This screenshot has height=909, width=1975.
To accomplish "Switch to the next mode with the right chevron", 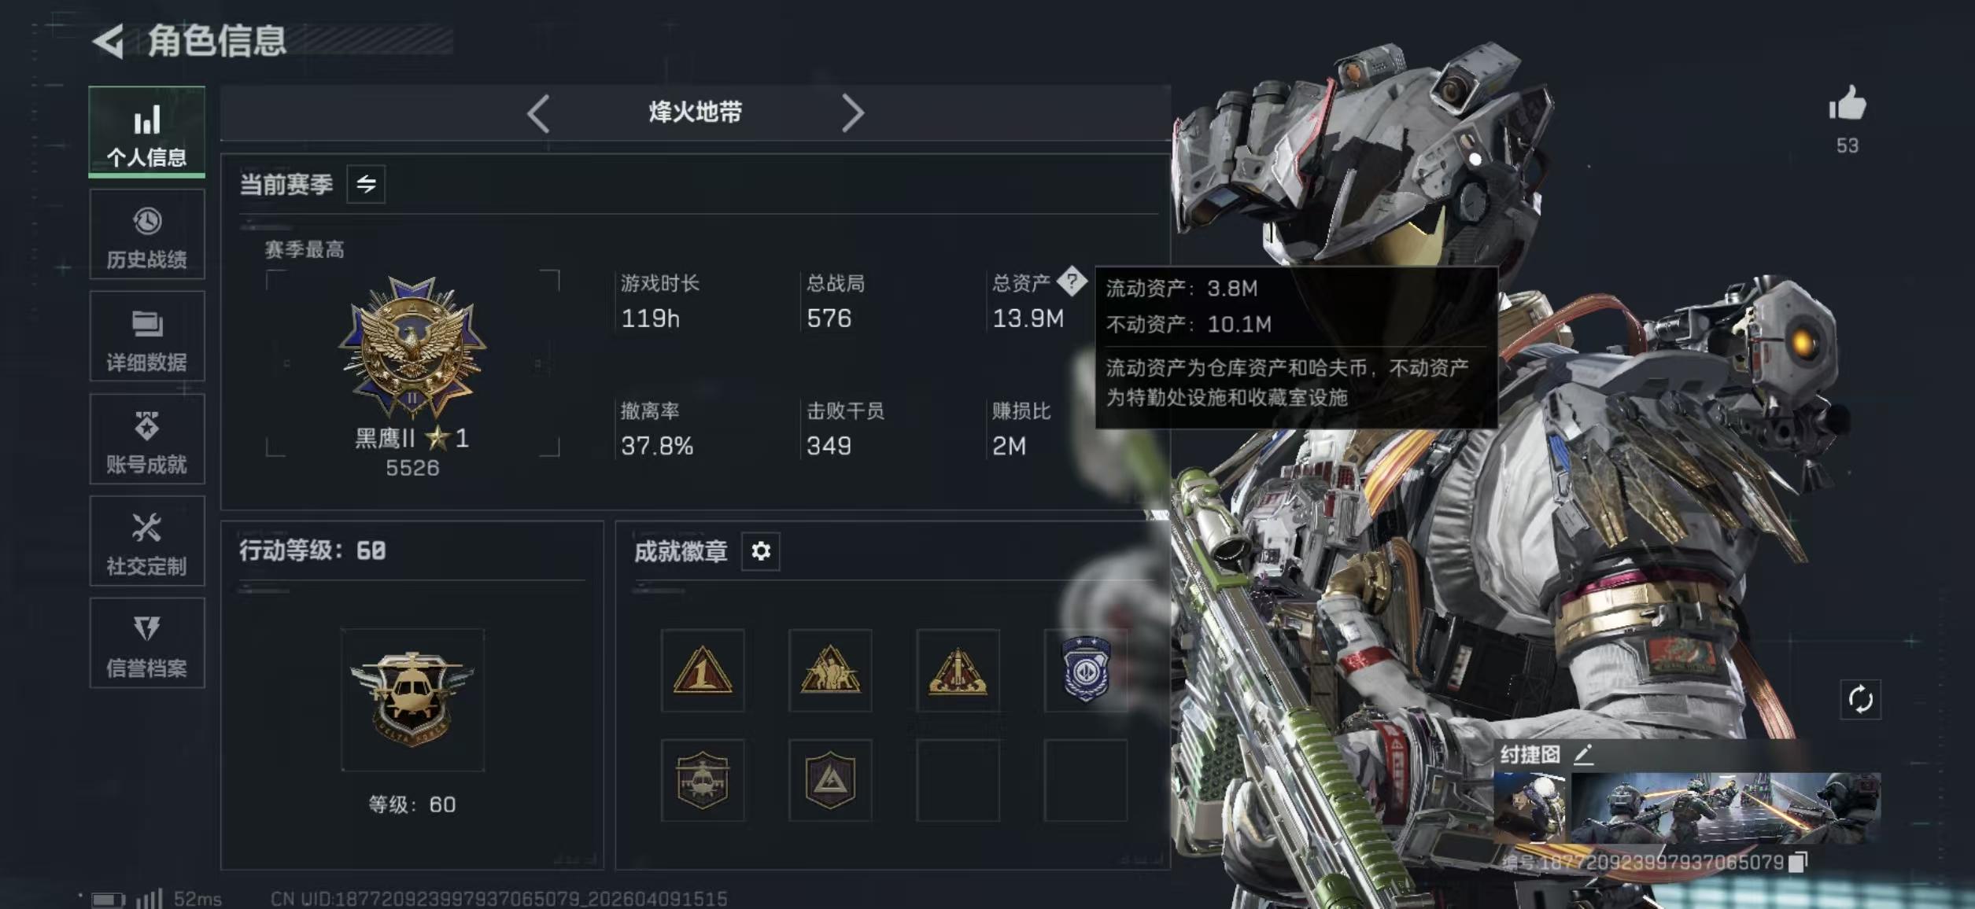I will [853, 113].
